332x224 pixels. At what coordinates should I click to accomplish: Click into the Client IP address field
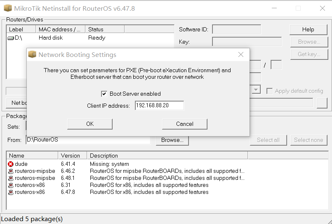(x=159, y=106)
